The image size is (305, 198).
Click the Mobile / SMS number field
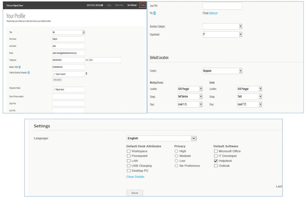pyautogui.click(x=68, y=67)
